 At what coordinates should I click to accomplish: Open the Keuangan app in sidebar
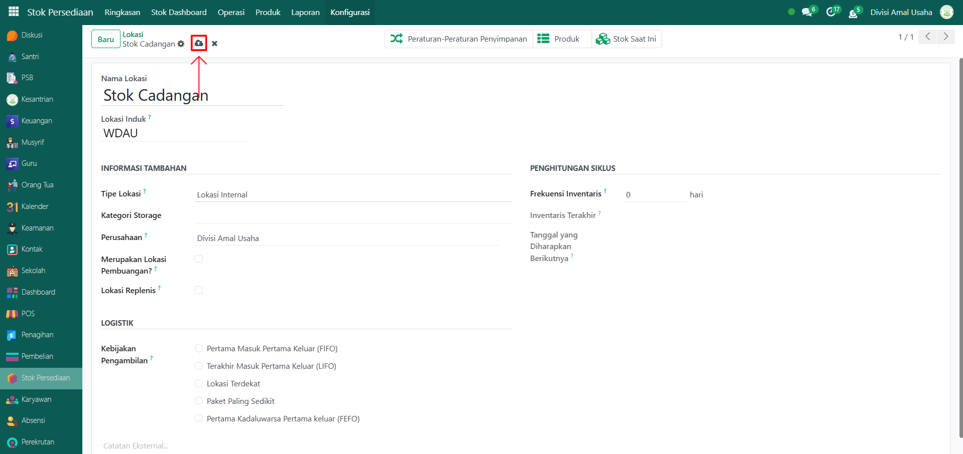[x=36, y=121]
